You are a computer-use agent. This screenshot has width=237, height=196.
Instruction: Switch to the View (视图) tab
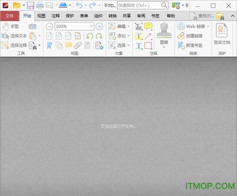[41, 16]
